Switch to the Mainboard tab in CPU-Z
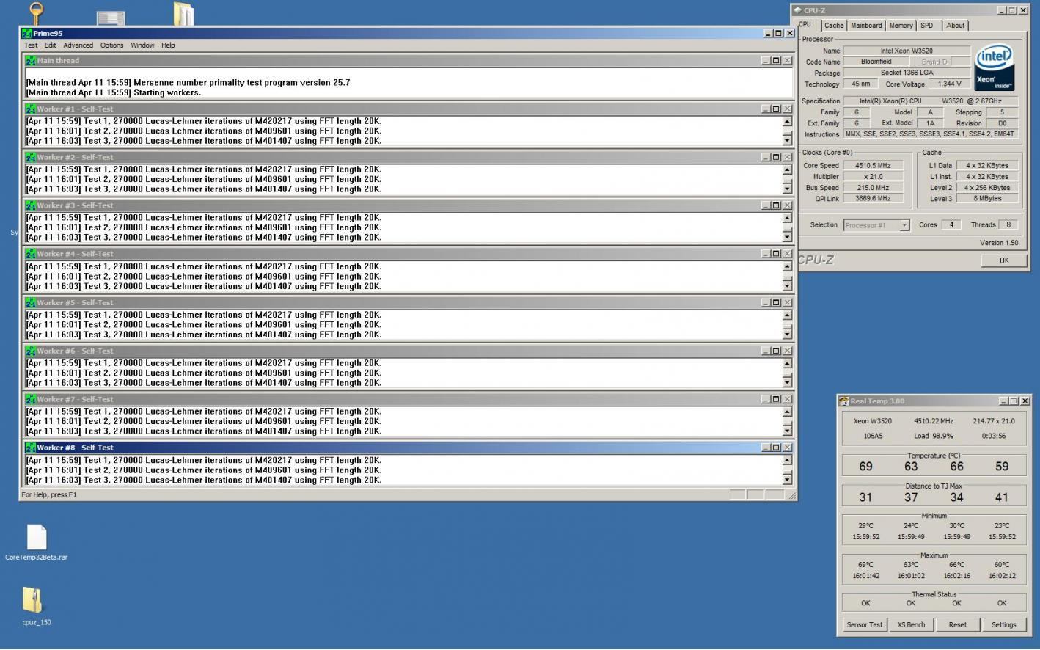1040x650 pixels. (x=866, y=26)
